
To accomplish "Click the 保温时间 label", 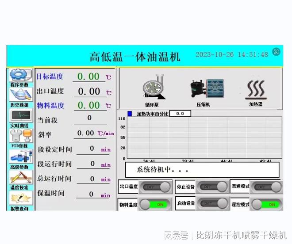I will (51, 193).
